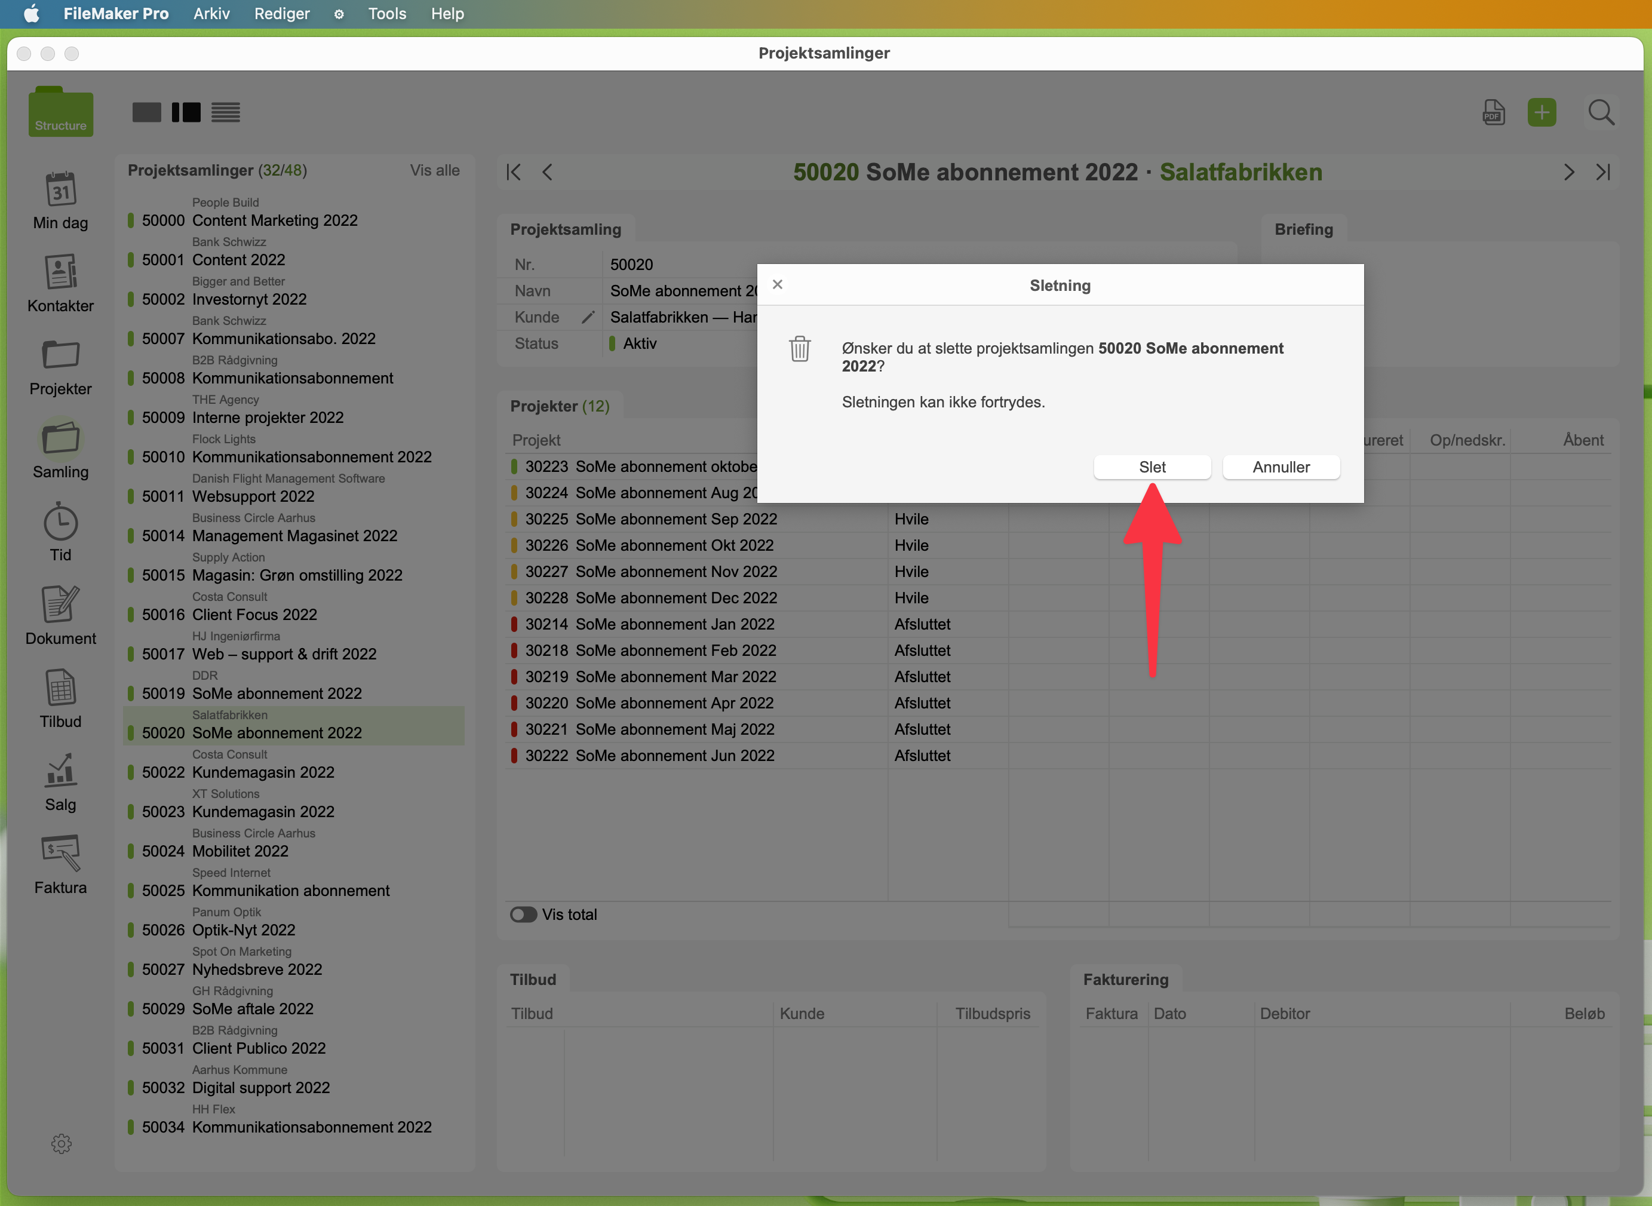The height and width of the screenshot is (1206, 1652).
Task: Switch to the list view layout icon
Action: (226, 112)
